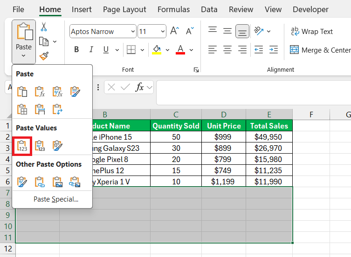Expand the Orientation dropdown arrow
Screen dimensions: 351x257
click(x=268, y=31)
